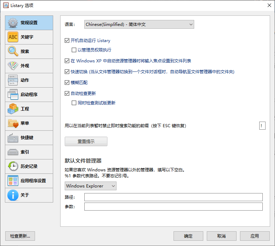Switch to the 动作 settings tab
Viewport: 275px width, 246px height.
tap(29, 80)
